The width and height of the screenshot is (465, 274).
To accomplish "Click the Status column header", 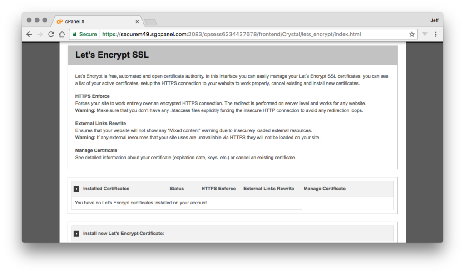I will coord(177,189).
